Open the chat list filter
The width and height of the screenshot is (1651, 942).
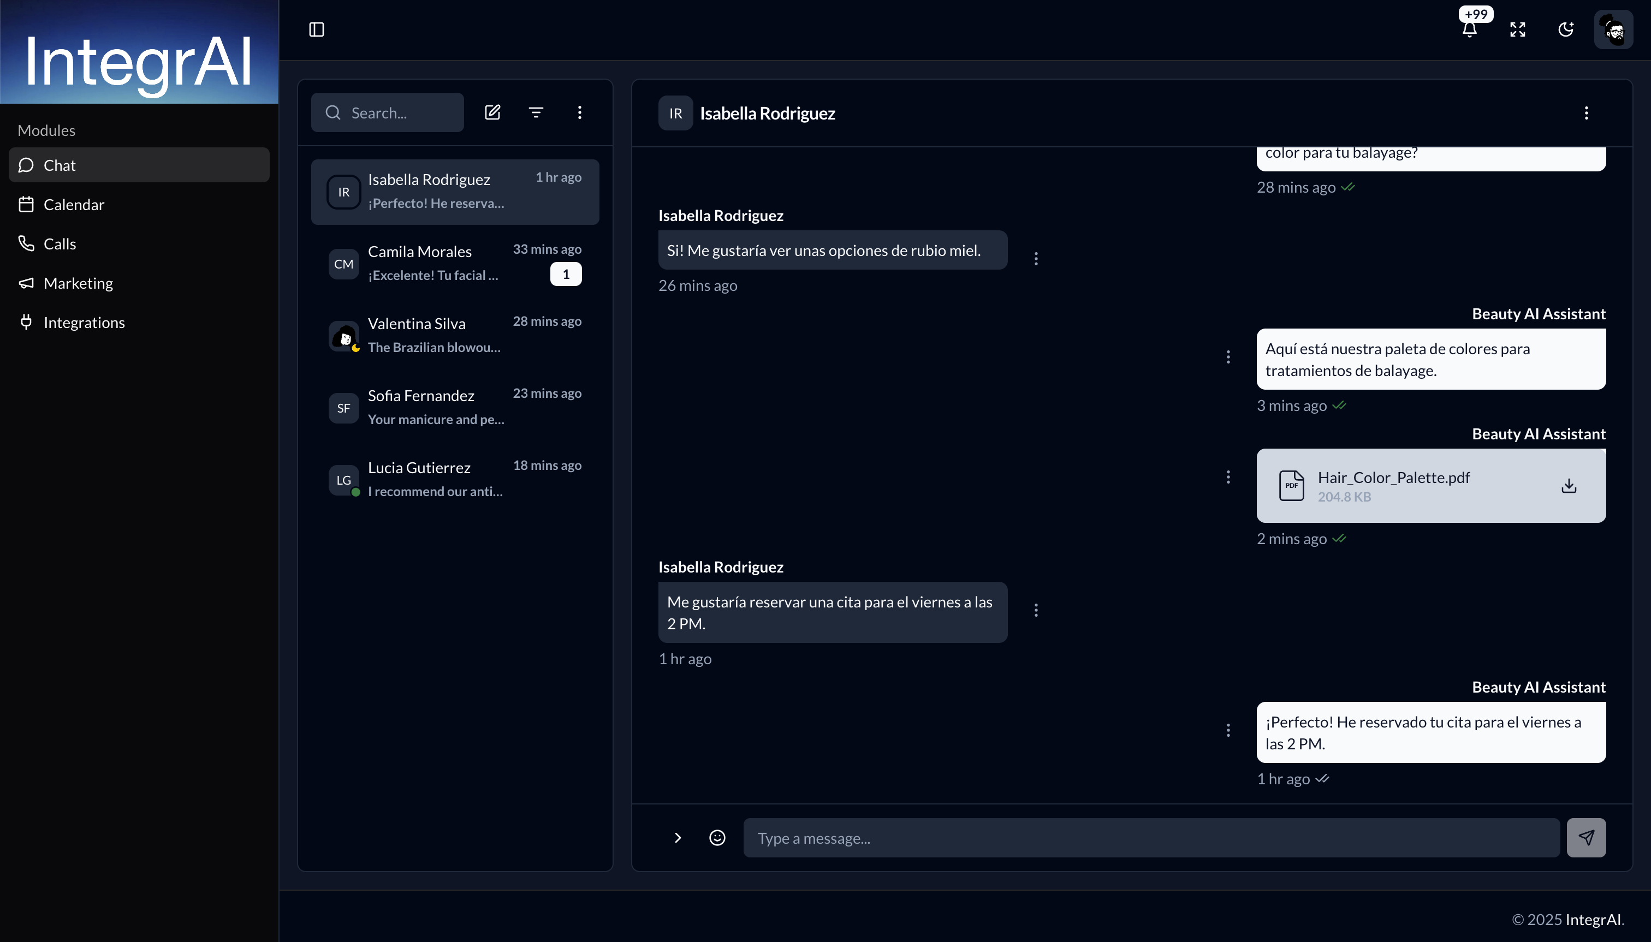click(x=536, y=112)
